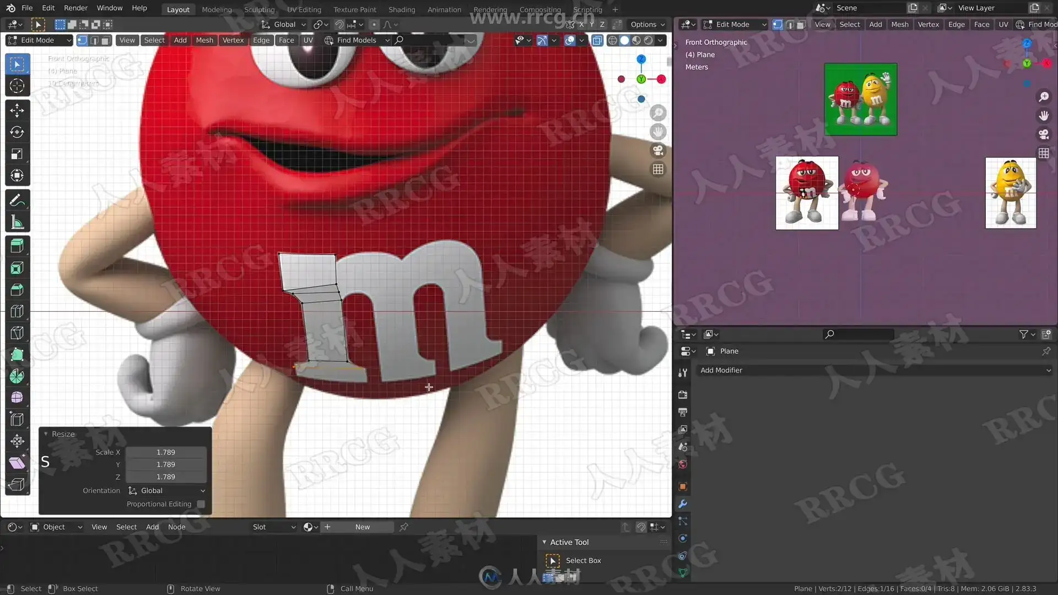This screenshot has width=1058, height=595.
Task: Enable Proportional Editing checkbox
Action: [201, 504]
